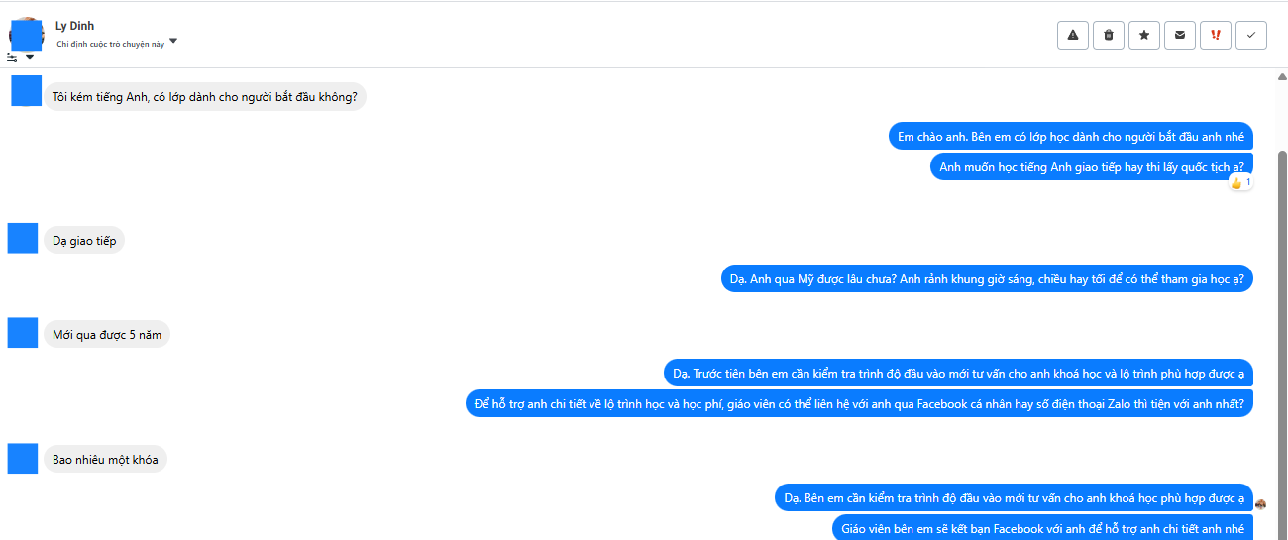Click the message "Dạ giao tiếp"
This screenshot has height=540, width=1288.
pyautogui.click(x=84, y=241)
